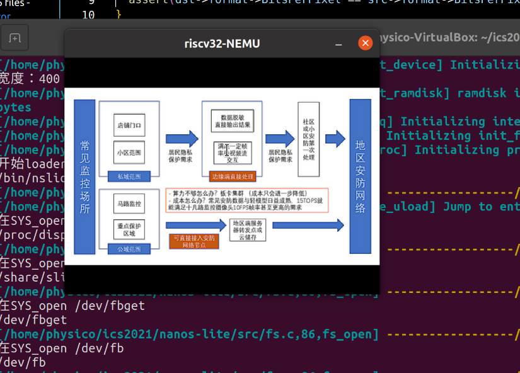
Task: Click the blue '私域范围' label in the slide
Action: tap(129, 176)
